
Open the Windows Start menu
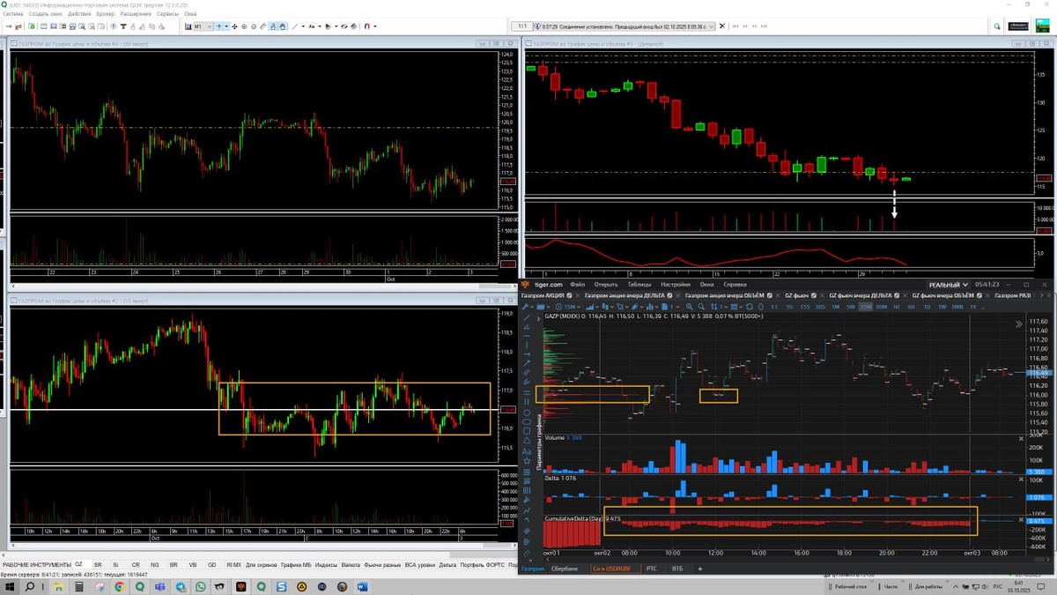(9, 587)
